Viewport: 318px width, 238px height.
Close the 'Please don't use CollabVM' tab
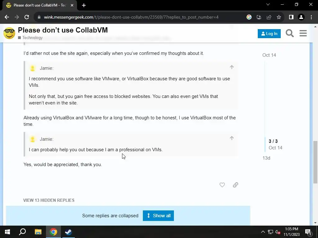pos(72,6)
